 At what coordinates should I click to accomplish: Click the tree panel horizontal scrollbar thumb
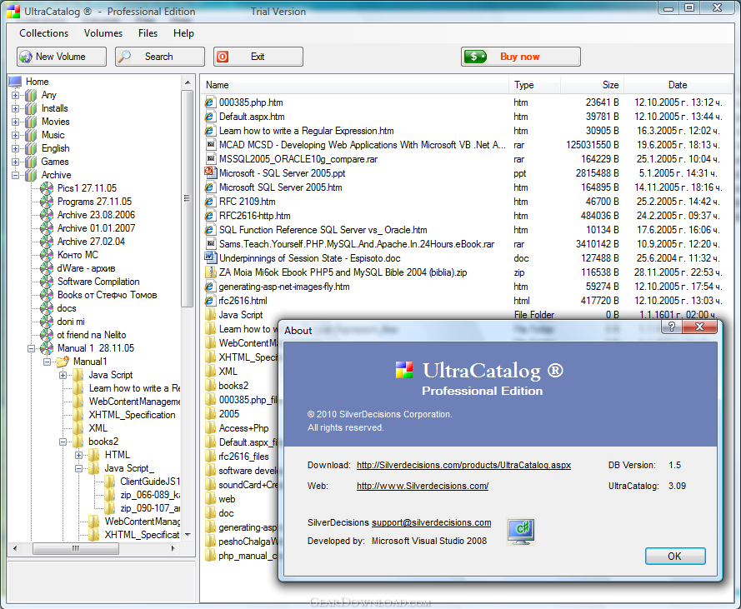click(x=76, y=548)
